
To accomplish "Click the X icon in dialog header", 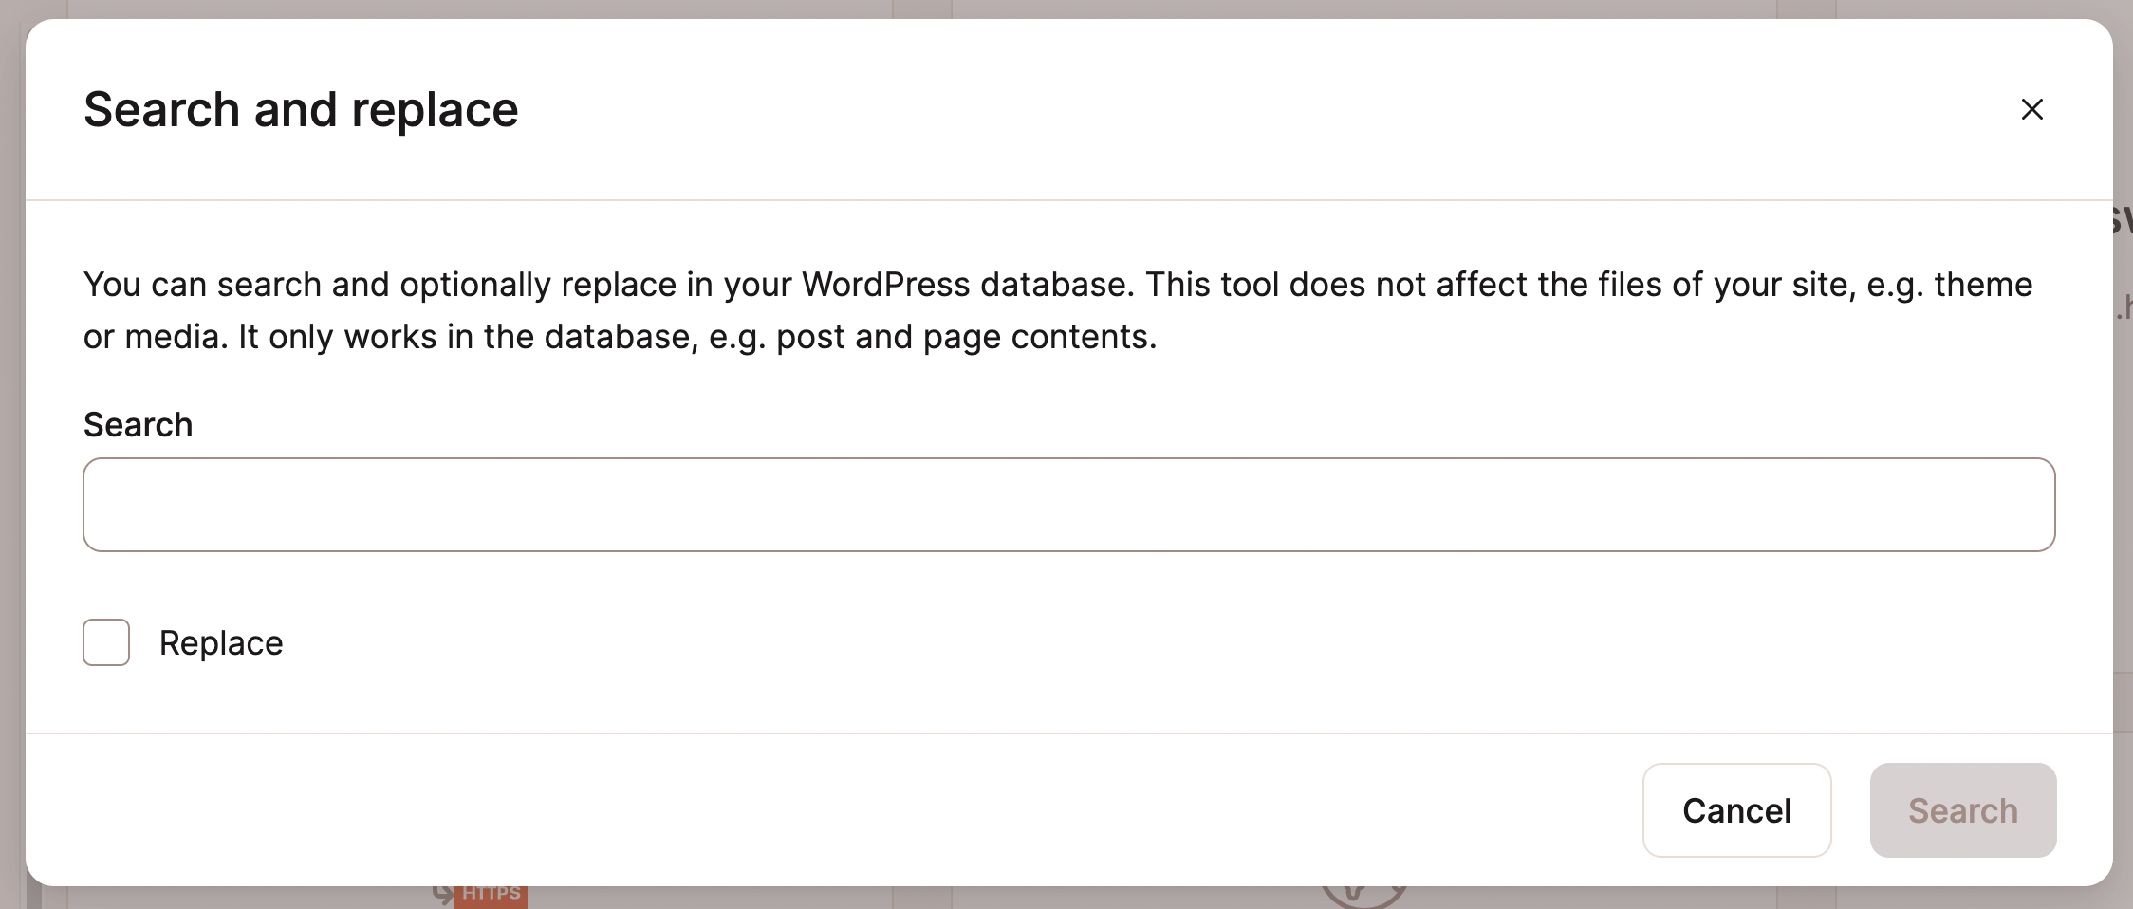I will (x=2031, y=109).
